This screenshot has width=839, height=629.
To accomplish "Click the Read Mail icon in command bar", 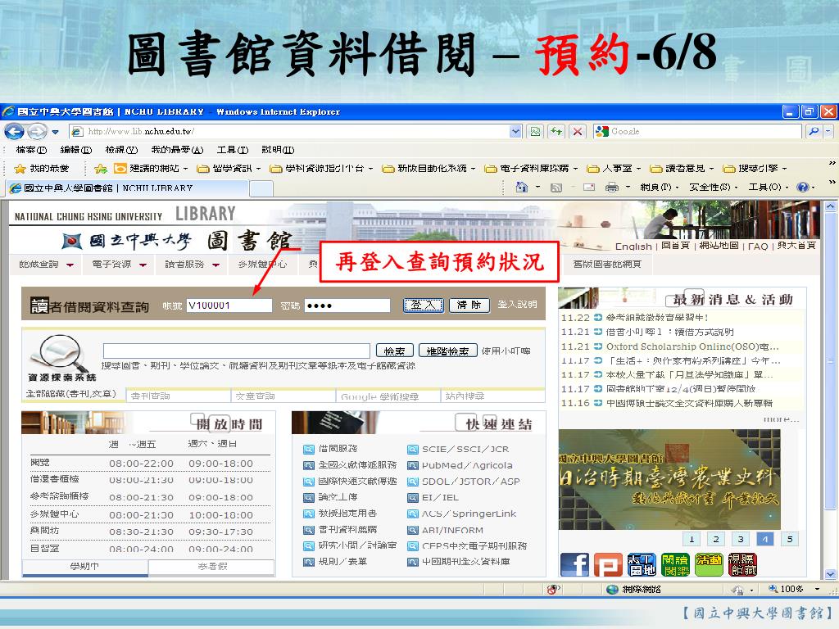I will 589,188.
